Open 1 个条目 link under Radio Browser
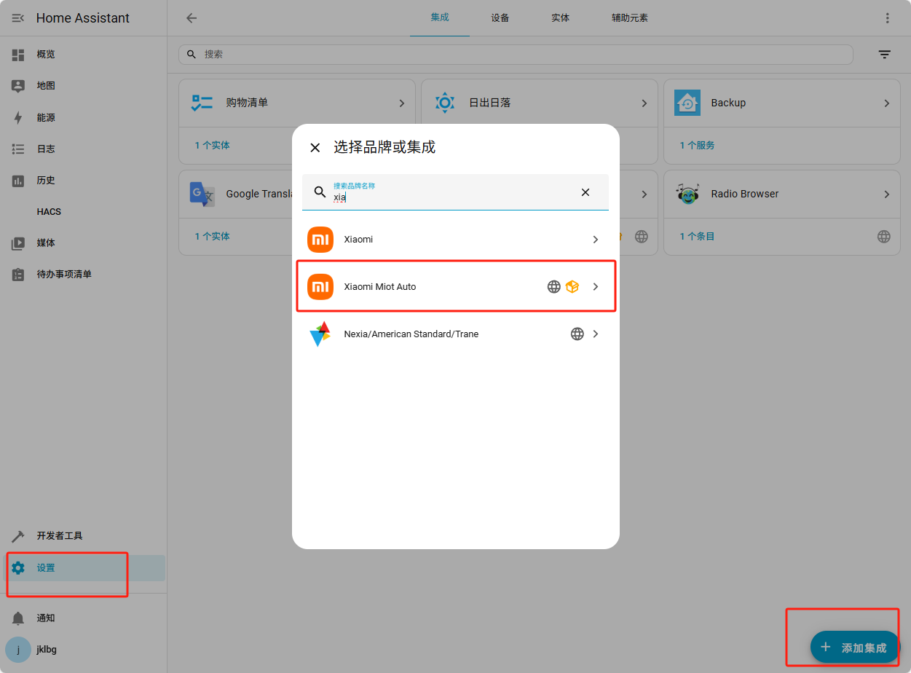This screenshot has height=673, width=911. 697,237
